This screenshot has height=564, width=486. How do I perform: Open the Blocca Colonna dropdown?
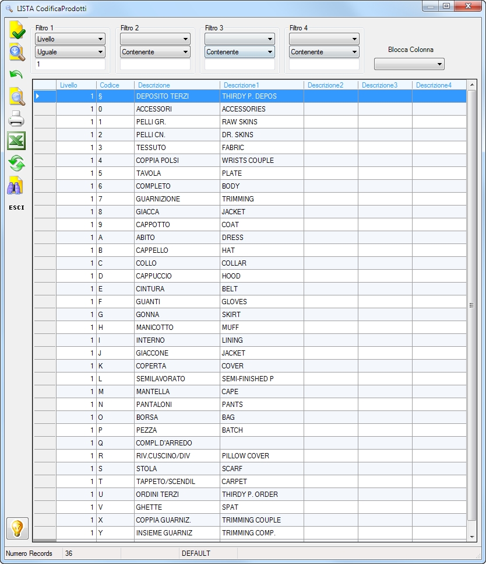pyautogui.click(x=409, y=64)
